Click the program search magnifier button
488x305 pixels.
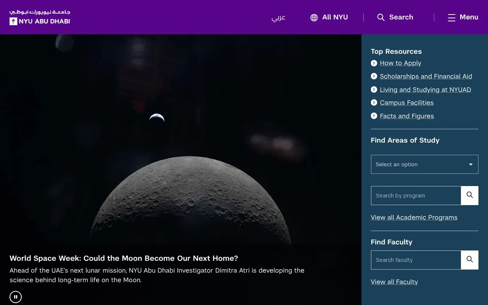click(470, 196)
